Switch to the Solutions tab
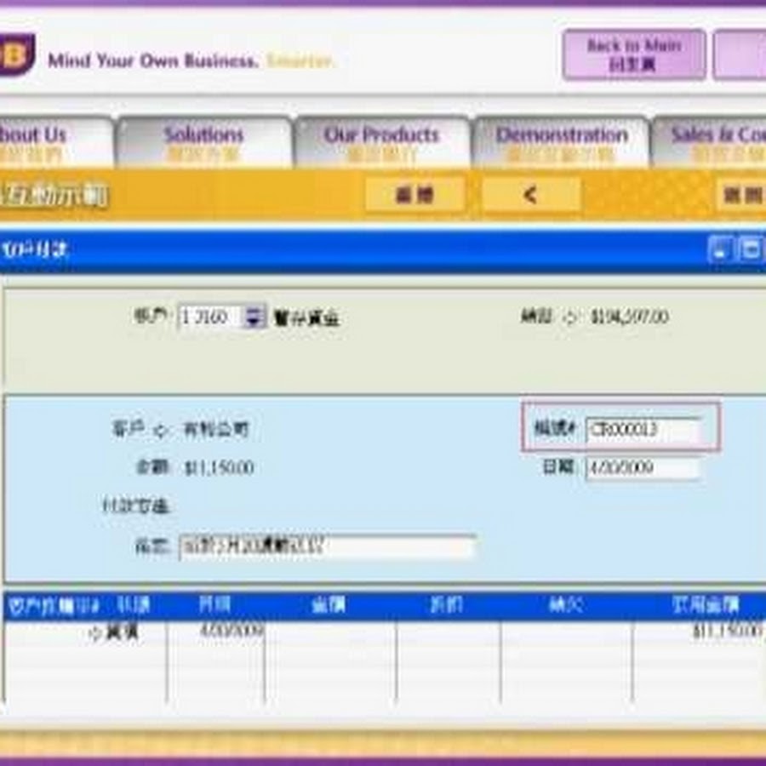This screenshot has width=766, height=766. point(203,143)
